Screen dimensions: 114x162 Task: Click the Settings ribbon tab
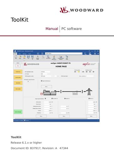pyautogui.click(x=25, y=54)
